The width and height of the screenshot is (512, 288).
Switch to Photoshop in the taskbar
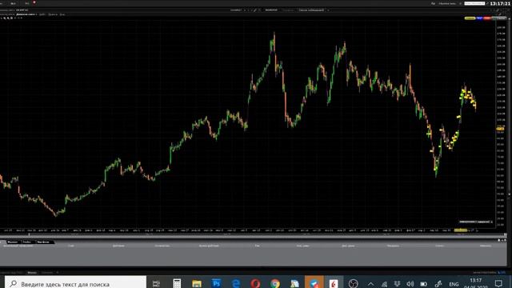point(216,283)
